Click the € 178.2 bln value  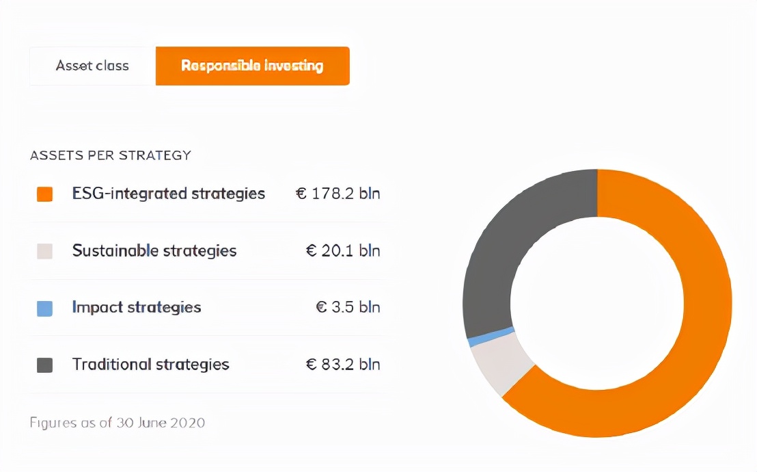point(338,194)
